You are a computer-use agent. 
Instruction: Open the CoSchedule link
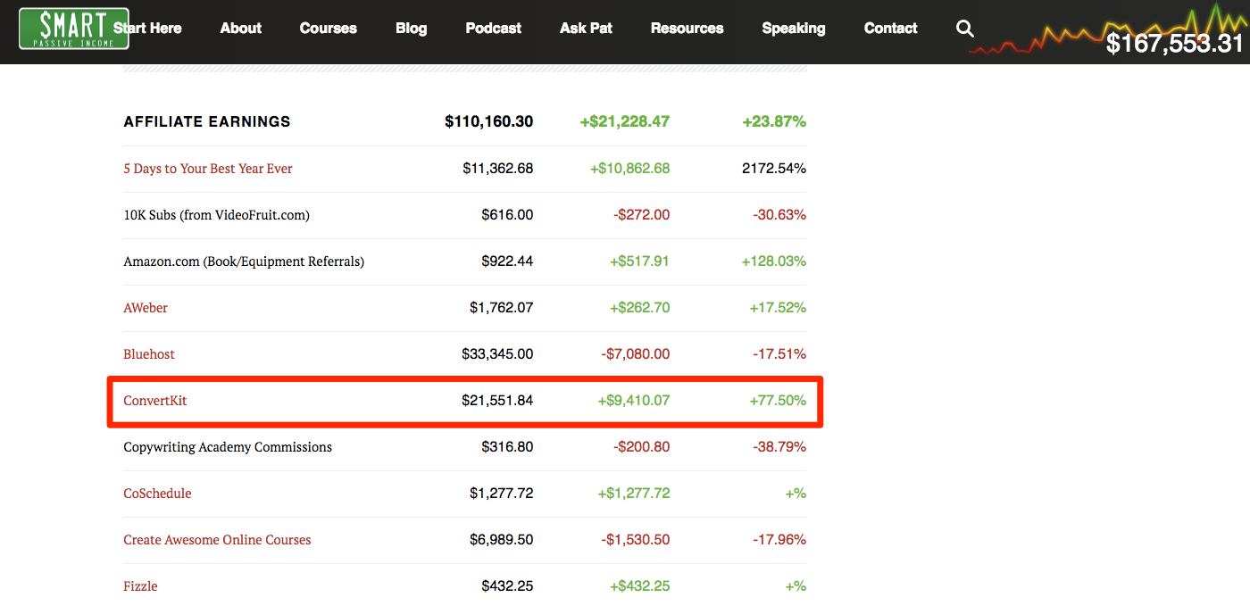157,494
